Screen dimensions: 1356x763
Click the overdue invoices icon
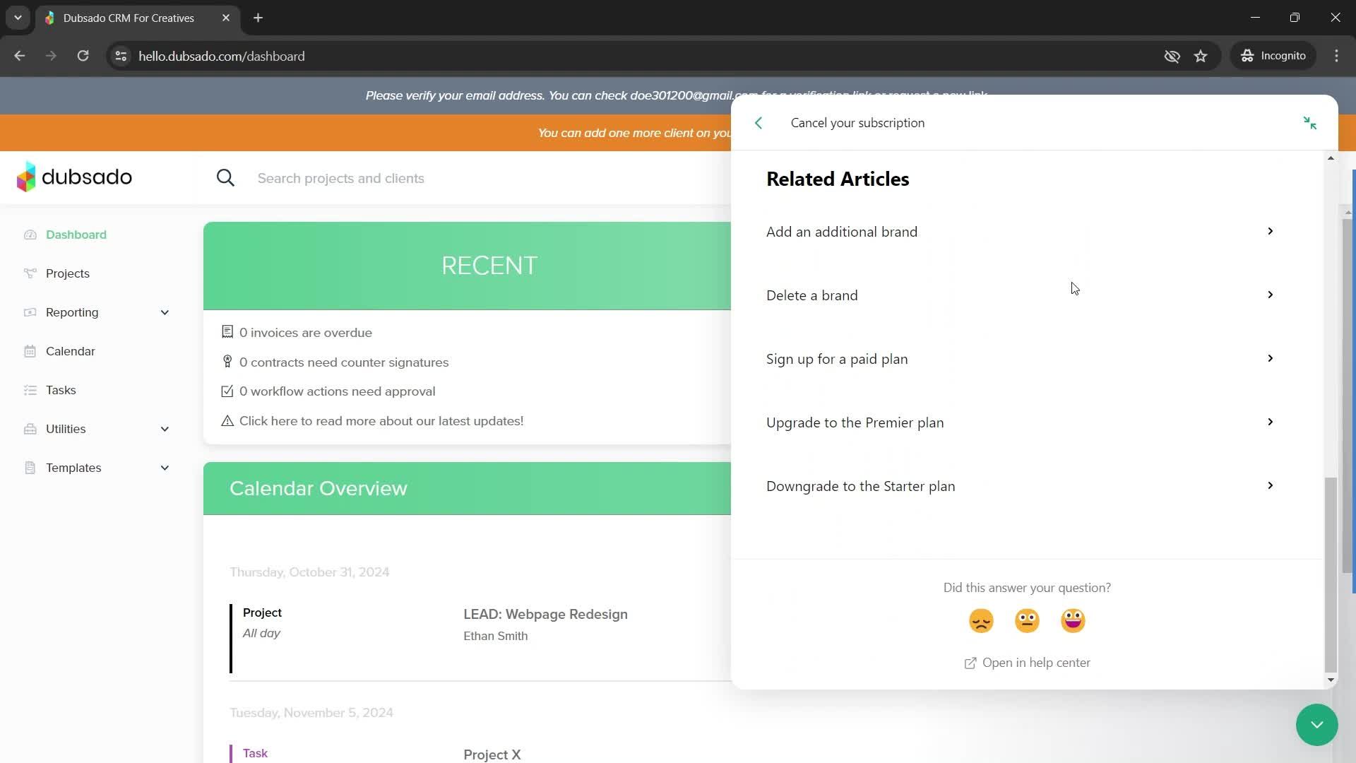pos(227,332)
